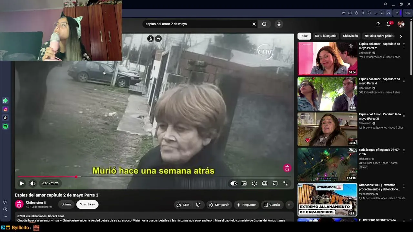Open options for 'capítulo 2 de mayo Parte 4'
The width and height of the screenshot is (413, 232).
(x=404, y=80)
